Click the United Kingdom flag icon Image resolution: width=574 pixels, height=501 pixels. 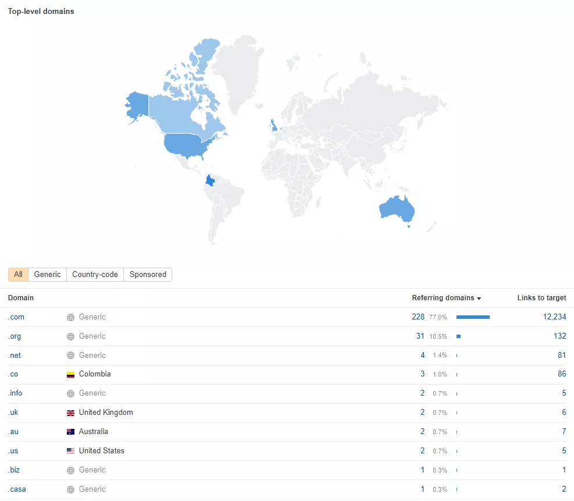click(70, 413)
